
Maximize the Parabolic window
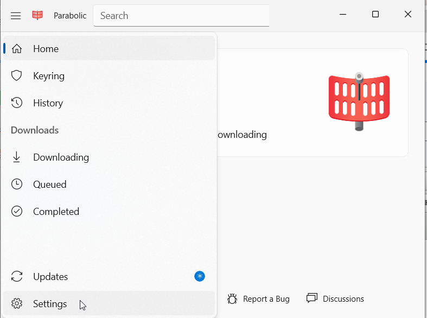tap(375, 15)
